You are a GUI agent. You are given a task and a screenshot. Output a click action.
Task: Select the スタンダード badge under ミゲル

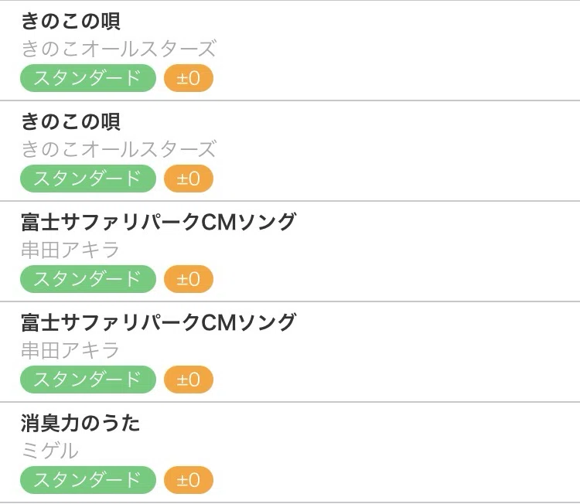(x=88, y=480)
